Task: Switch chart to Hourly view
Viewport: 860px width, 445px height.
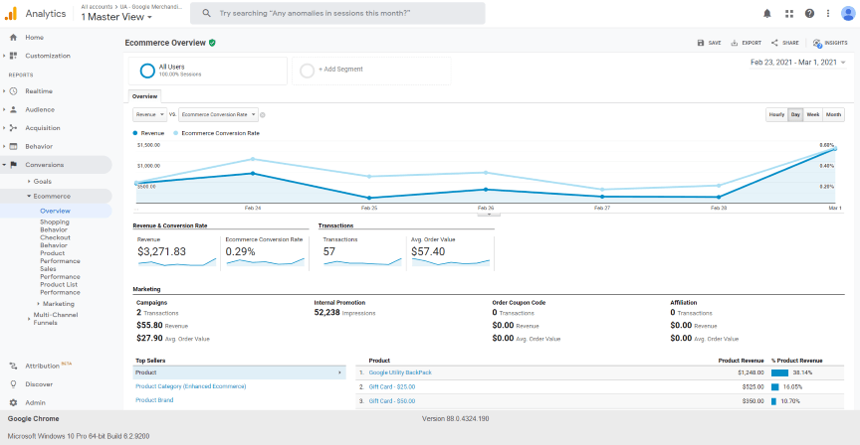Action: tap(776, 114)
